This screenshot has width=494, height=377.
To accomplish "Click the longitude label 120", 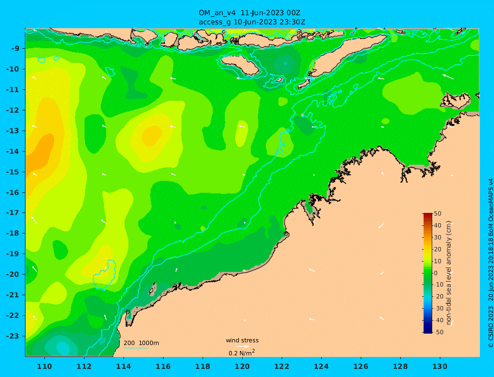I will [242, 366].
